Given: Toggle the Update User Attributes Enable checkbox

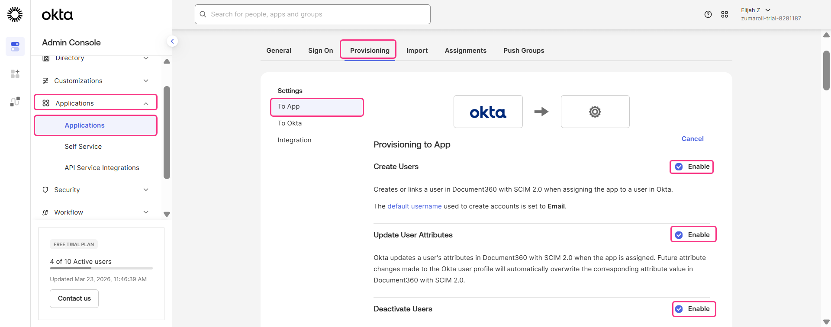Looking at the screenshot, I should click(x=679, y=235).
